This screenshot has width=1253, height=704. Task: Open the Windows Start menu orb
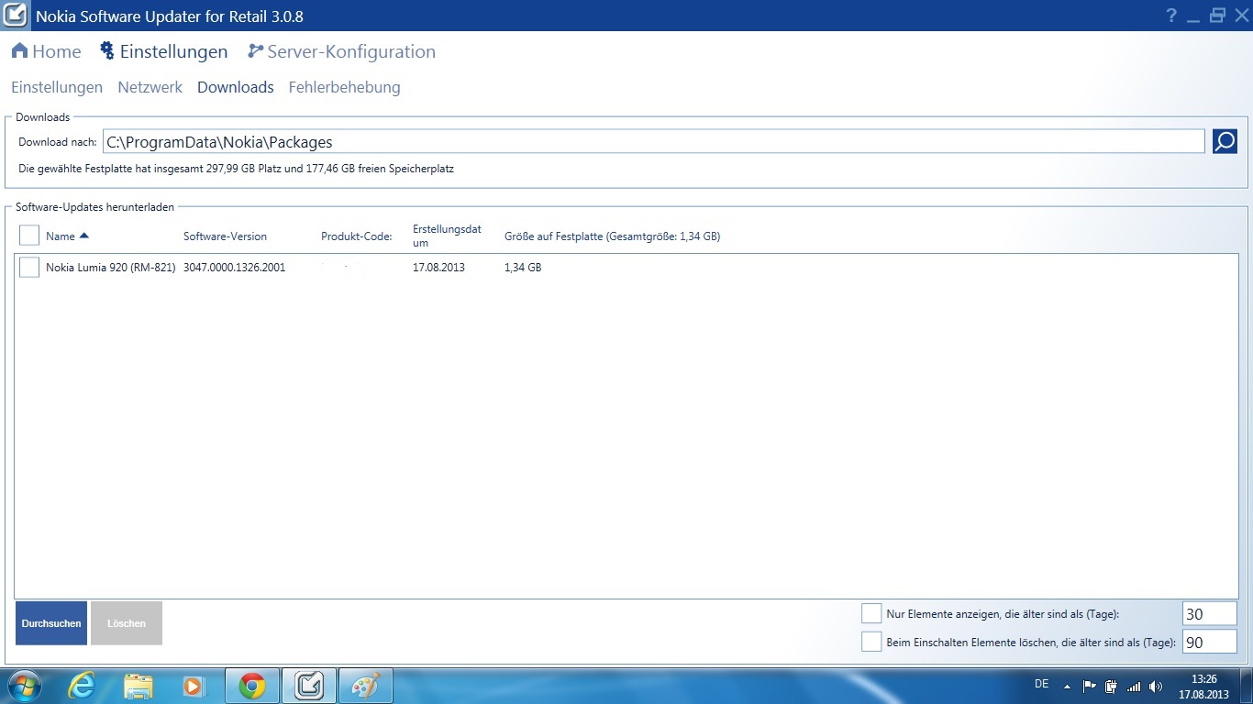tap(23, 686)
